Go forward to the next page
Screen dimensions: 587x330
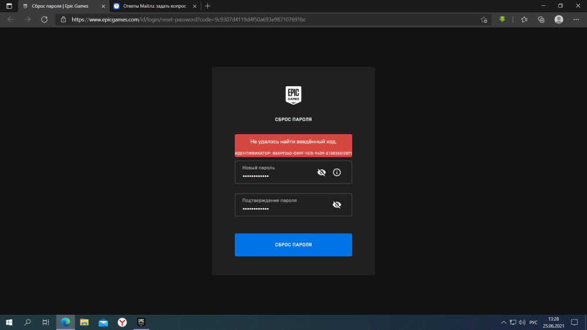(x=28, y=19)
